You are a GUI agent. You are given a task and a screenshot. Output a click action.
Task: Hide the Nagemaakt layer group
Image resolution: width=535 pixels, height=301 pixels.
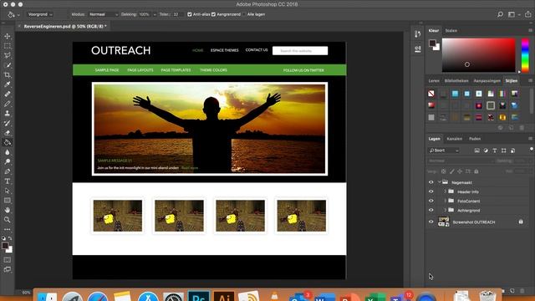(x=431, y=182)
